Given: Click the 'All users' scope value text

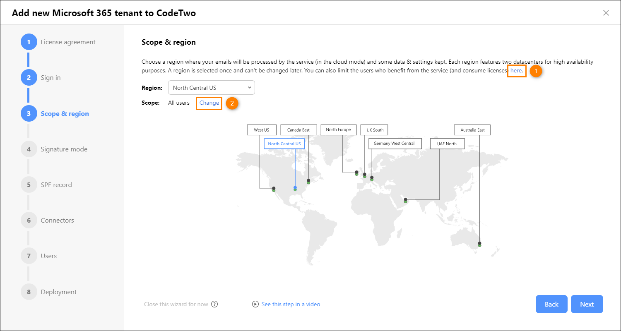Looking at the screenshot, I should tap(179, 103).
